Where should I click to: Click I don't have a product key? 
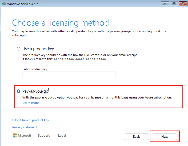pyautogui.click(x=30, y=120)
